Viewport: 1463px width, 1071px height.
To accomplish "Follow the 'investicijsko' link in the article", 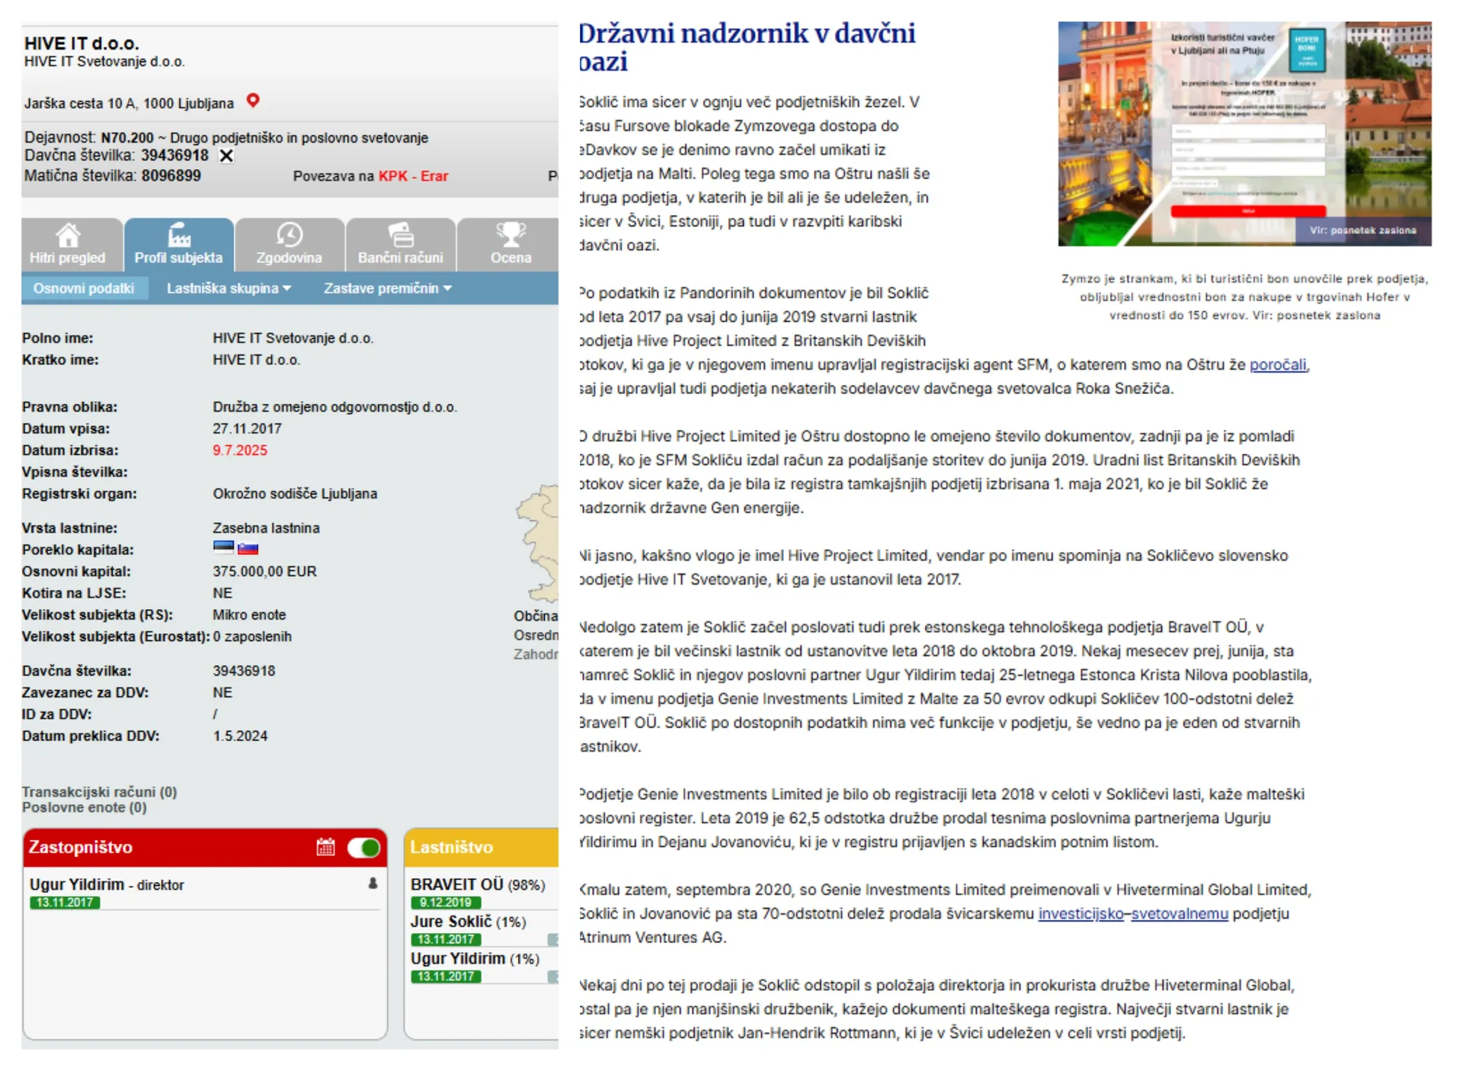I will (1080, 913).
